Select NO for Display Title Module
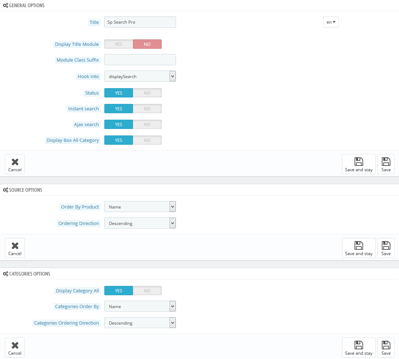This screenshot has height=359, width=399. 147,44
